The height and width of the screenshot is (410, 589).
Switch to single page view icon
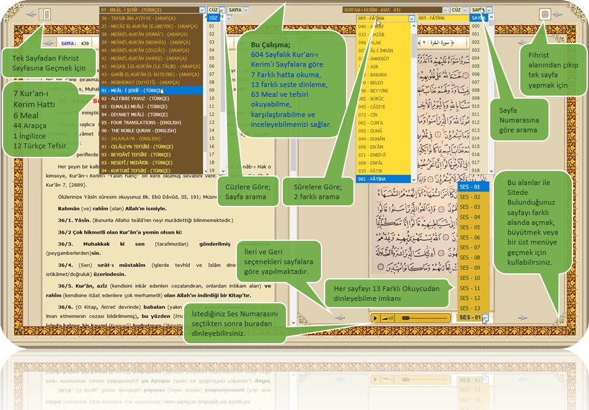click(x=544, y=14)
